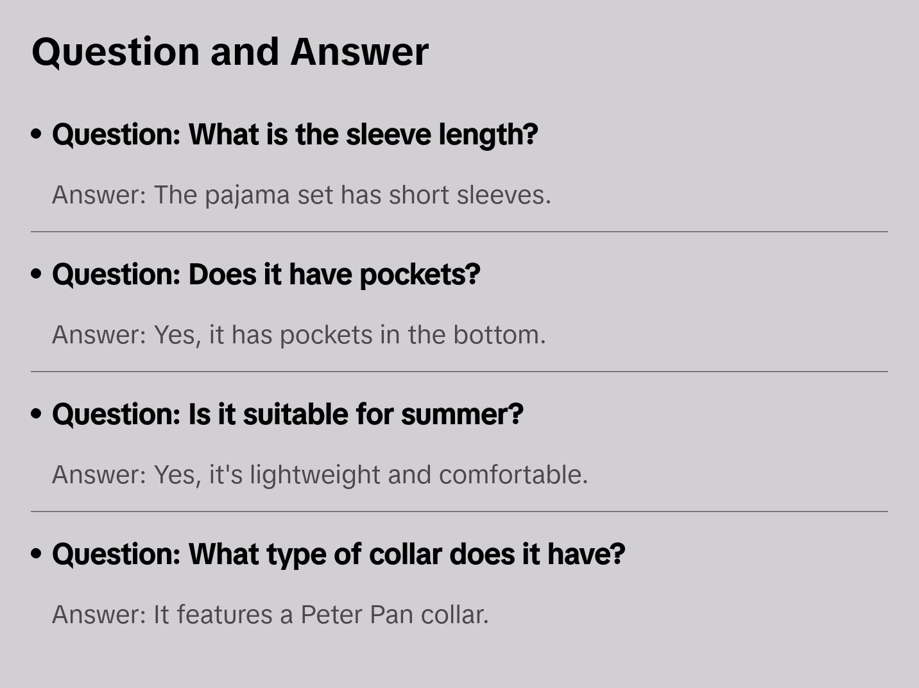919x688 pixels.
Task: Click the bullet beside the collar question
Action: coord(37,555)
